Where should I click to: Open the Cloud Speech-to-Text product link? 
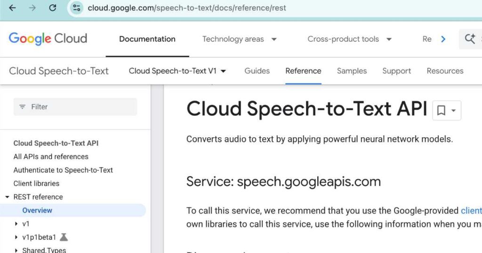pos(59,71)
